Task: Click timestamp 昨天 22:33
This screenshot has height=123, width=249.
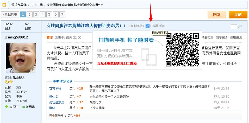Action: (x=222, y=89)
